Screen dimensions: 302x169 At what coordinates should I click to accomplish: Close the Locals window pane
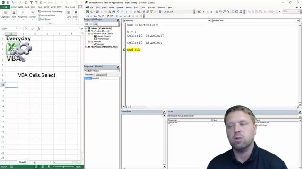click(x=300, y=112)
